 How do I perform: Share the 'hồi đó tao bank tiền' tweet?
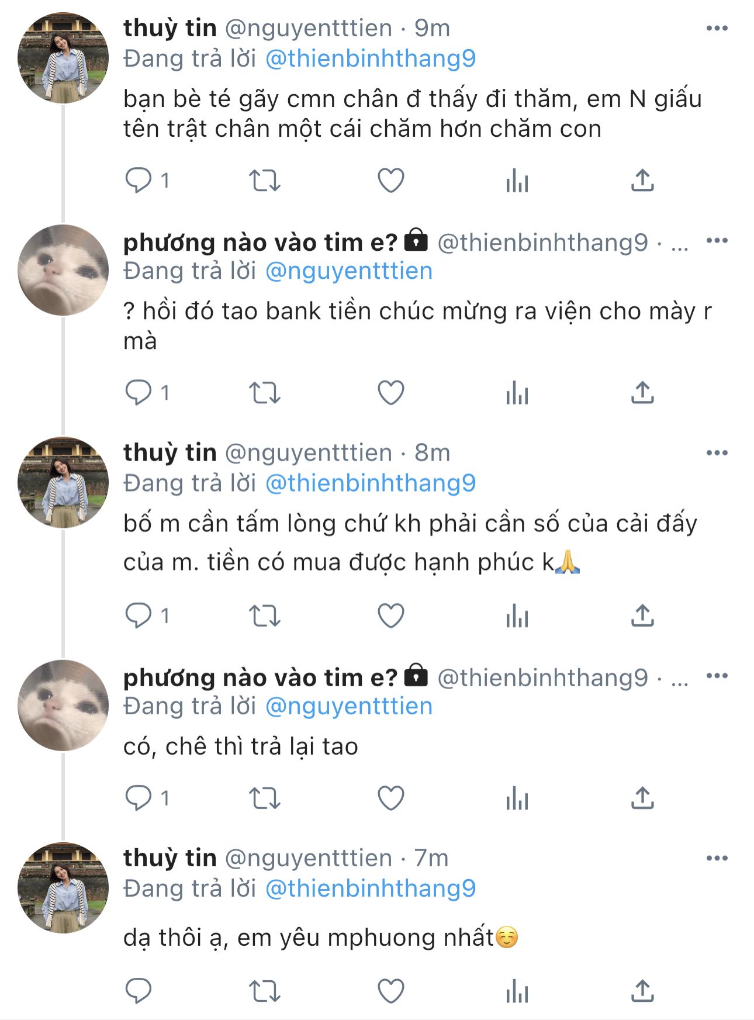click(x=642, y=392)
